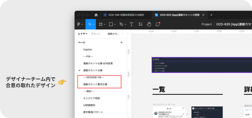Open the Figma main menu icon
Image resolution: width=252 pixels, height=118 pixels.
78,24
